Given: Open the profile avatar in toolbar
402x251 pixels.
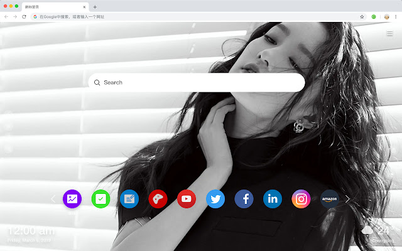Looking at the screenshot, I should pos(387,17).
